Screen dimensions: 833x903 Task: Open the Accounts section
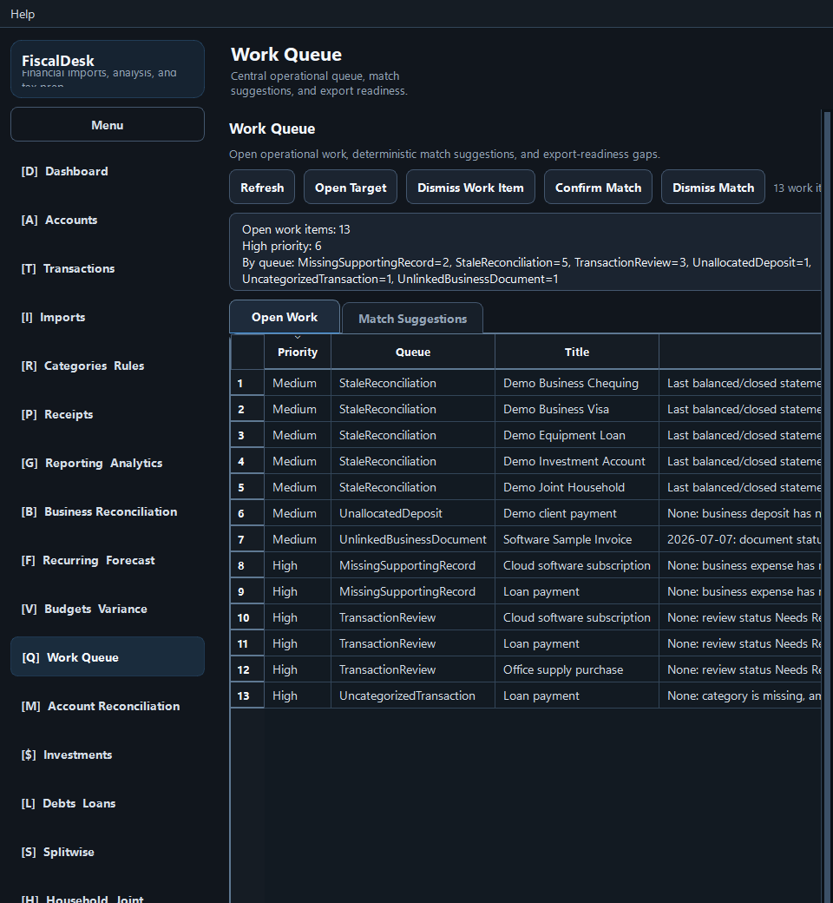tap(107, 220)
